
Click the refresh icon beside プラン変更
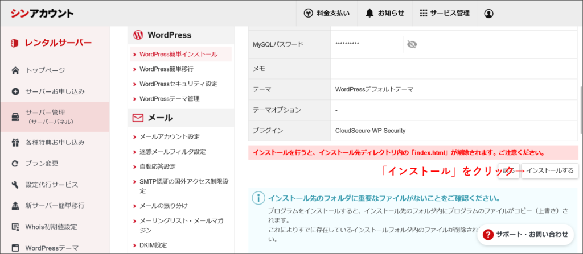(15, 164)
